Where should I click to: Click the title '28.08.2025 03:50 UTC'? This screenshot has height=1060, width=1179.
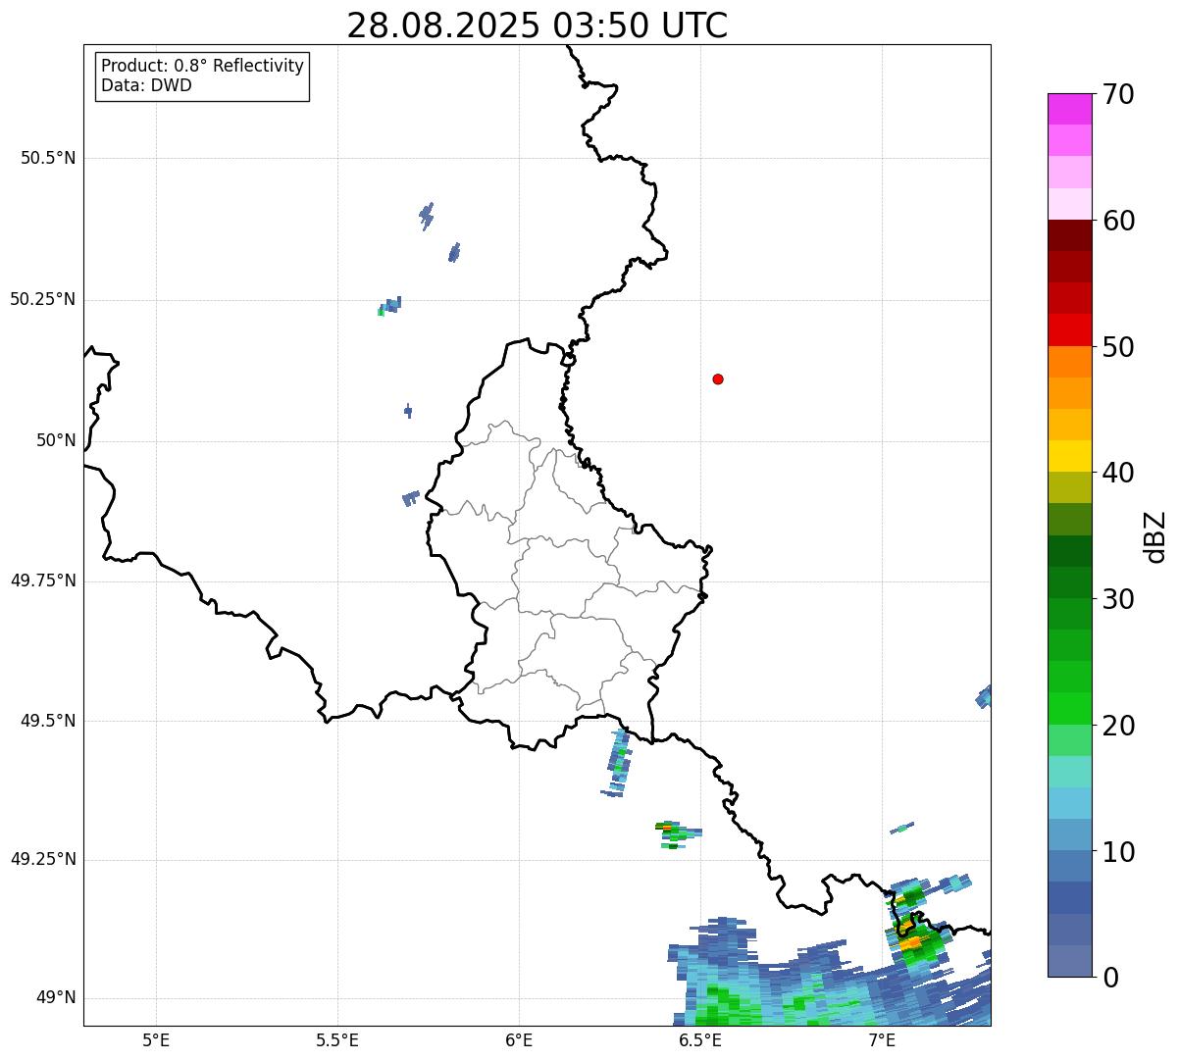(538, 25)
